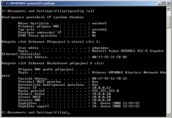172x118 pixels.
Task: Click the MAC address 00-17-F2-31-CF-B2
Action: [110, 57]
